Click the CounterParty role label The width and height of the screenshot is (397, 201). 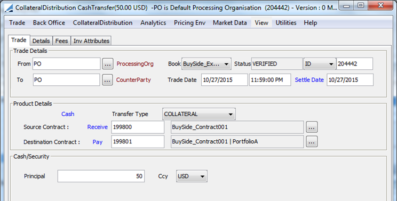133,80
